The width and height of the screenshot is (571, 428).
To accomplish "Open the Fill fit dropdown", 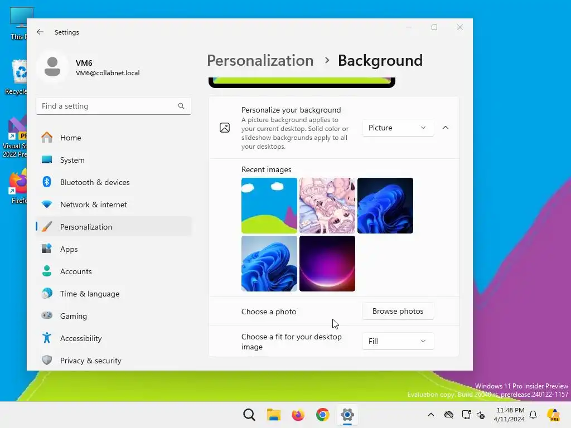I will coord(398,341).
